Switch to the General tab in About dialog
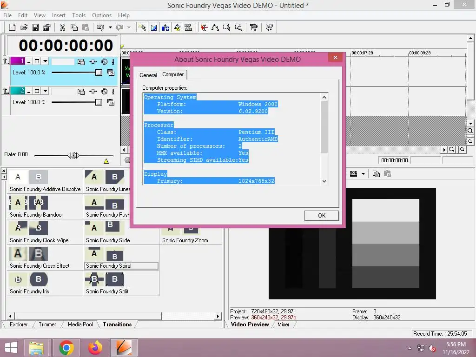Viewport: 476px width, 357px height. [148, 75]
